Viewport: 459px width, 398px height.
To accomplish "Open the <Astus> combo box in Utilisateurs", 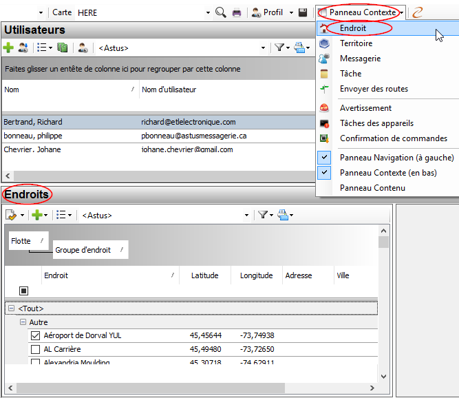I will (263, 48).
